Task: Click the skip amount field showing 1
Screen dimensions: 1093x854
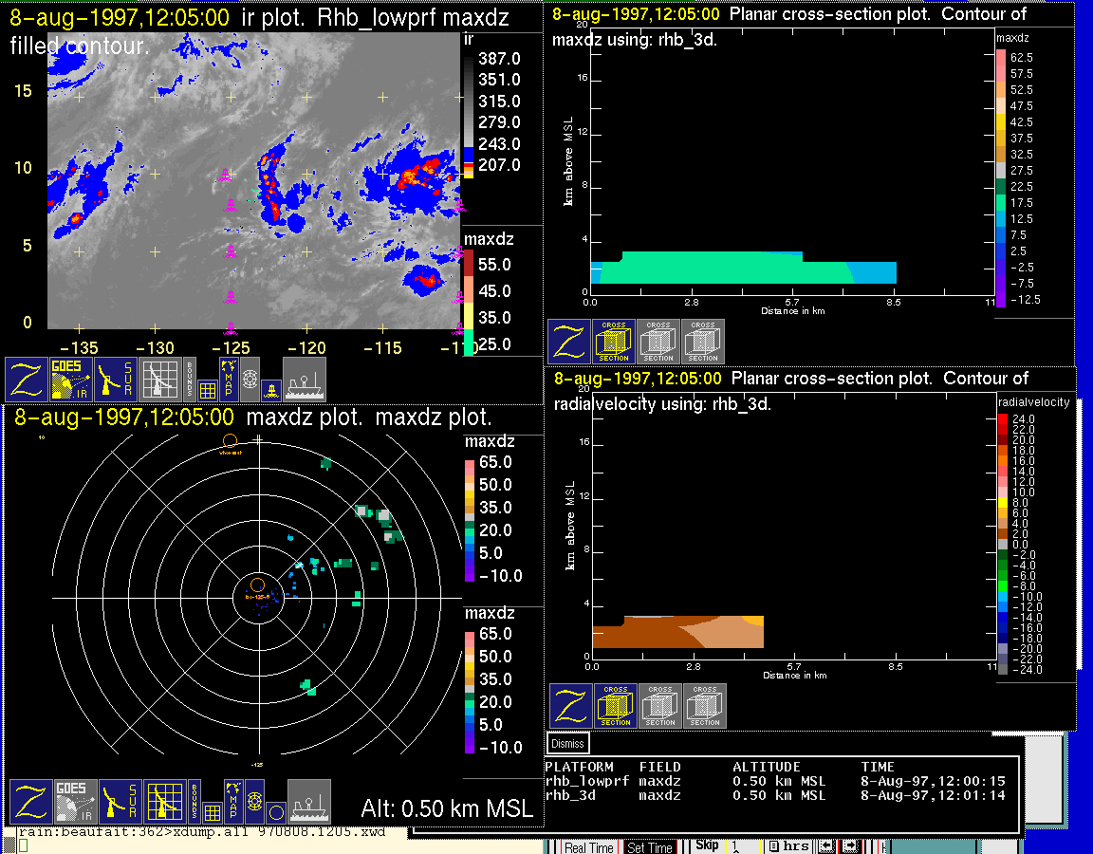Action: click(x=744, y=846)
